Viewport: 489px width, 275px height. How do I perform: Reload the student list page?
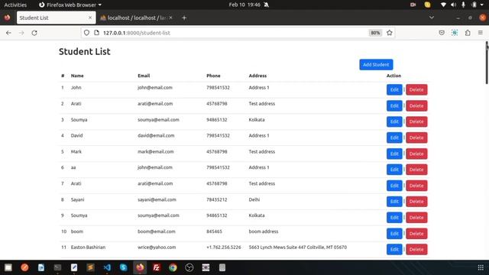pos(34,33)
